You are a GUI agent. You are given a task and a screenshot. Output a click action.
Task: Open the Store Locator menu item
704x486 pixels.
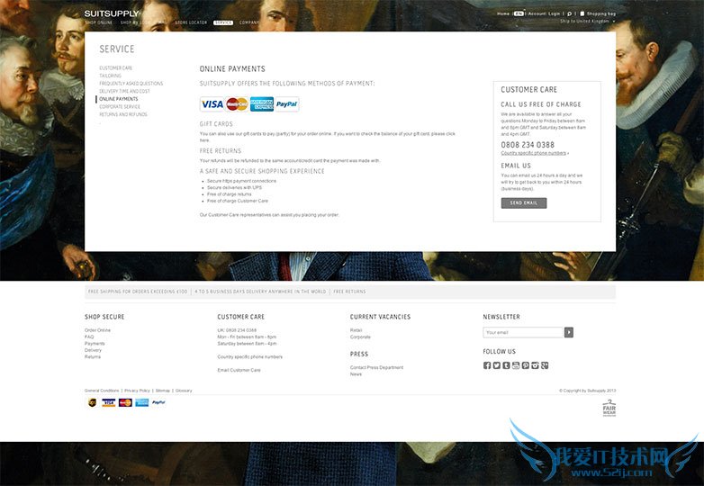[191, 22]
